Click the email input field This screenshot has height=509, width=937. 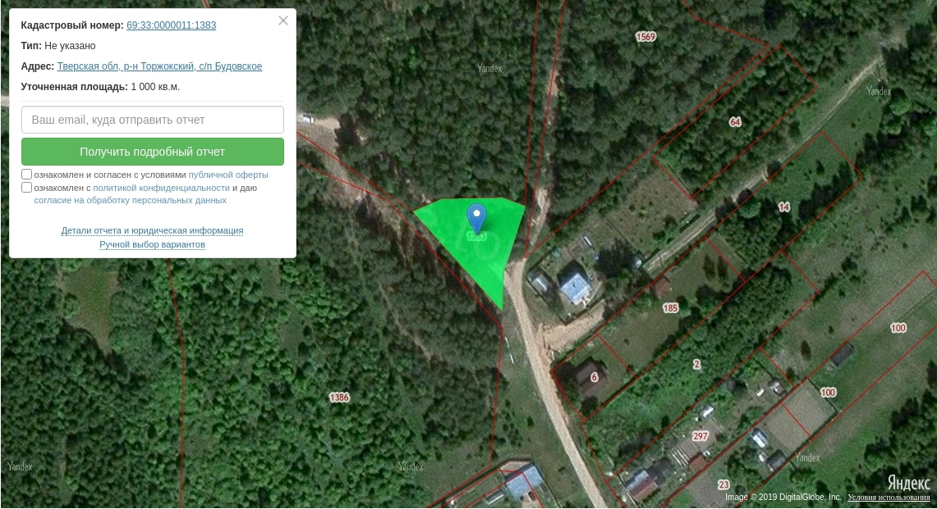click(153, 120)
